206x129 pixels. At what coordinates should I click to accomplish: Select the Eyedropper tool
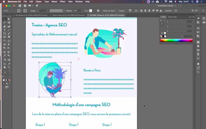pos(4,55)
